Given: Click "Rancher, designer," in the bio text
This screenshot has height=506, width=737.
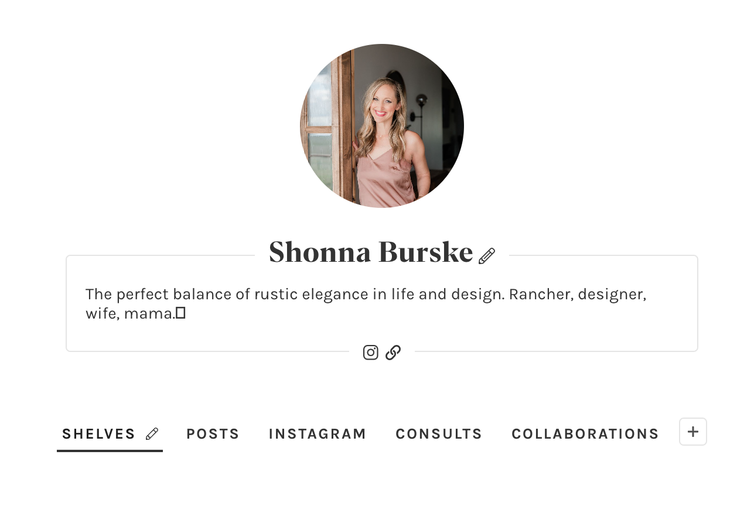Looking at the screenshot, I should 577,294.
